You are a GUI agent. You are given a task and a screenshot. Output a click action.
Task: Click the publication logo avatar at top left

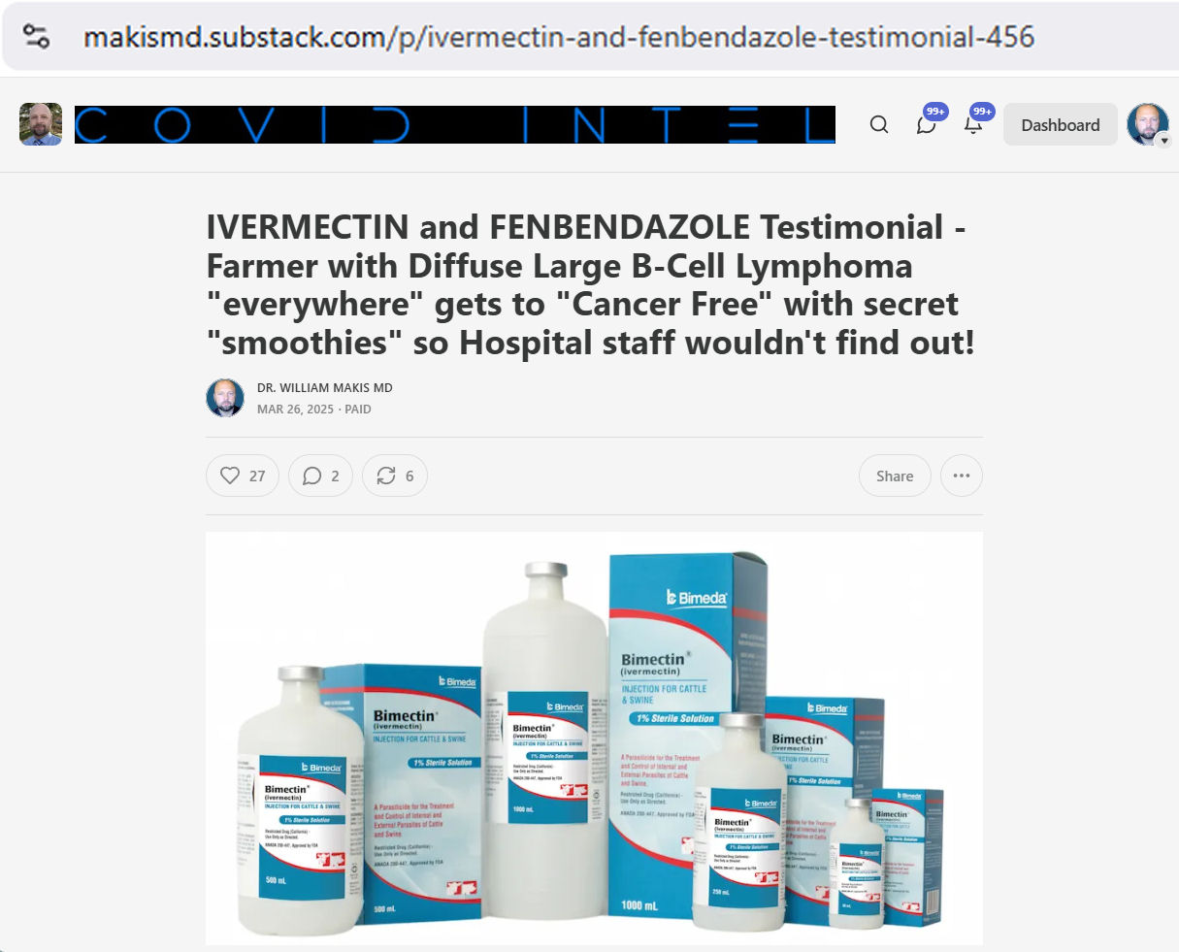click(x=41, y=124)
